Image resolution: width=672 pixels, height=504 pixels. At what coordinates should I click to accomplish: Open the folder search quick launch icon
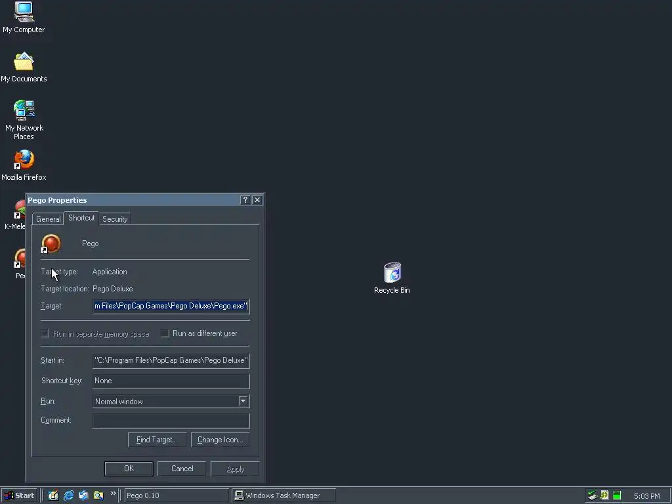click(98, 495)
